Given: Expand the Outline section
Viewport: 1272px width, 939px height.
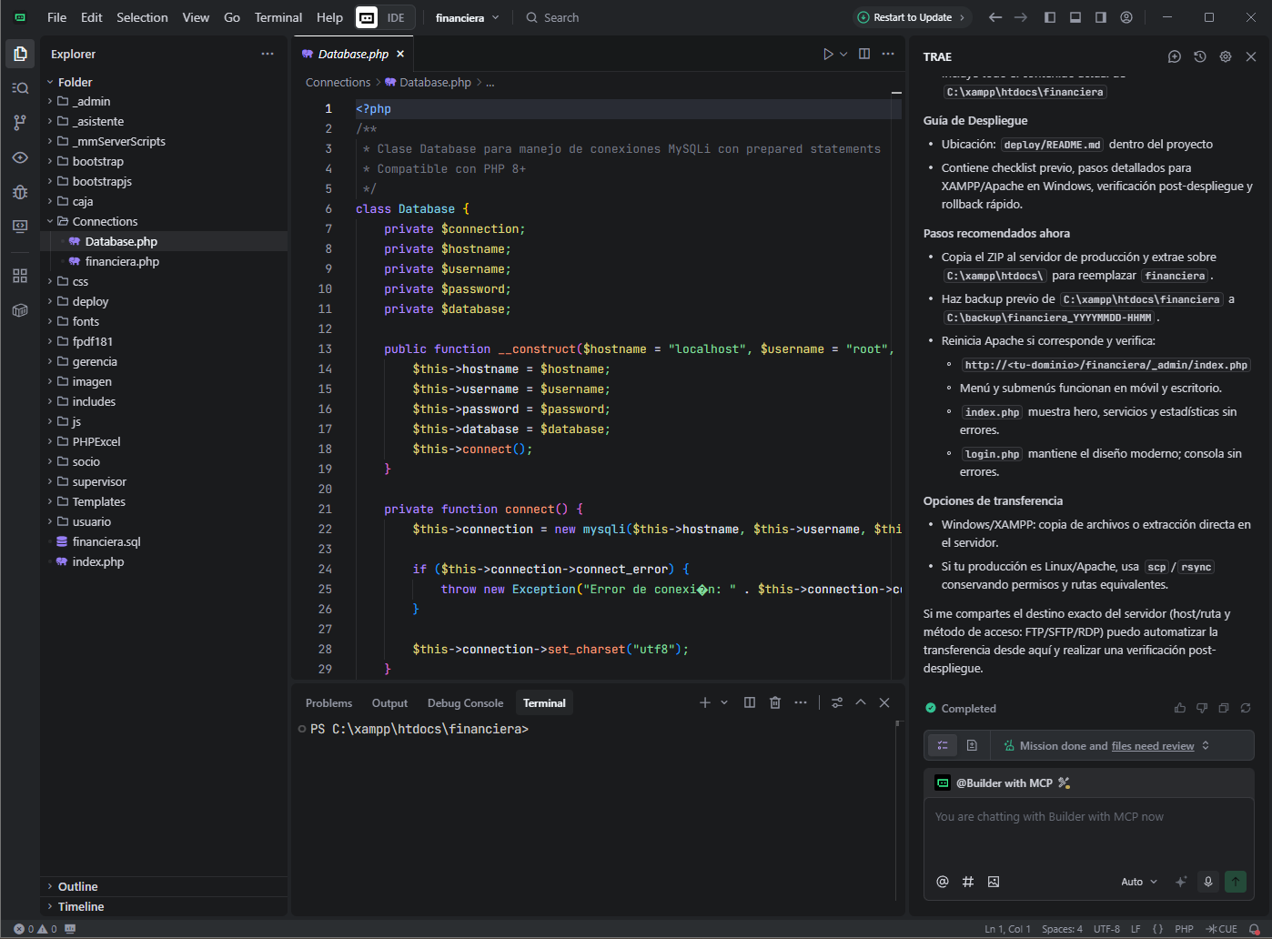Looking at the screenshot, I should click(77, 886).
